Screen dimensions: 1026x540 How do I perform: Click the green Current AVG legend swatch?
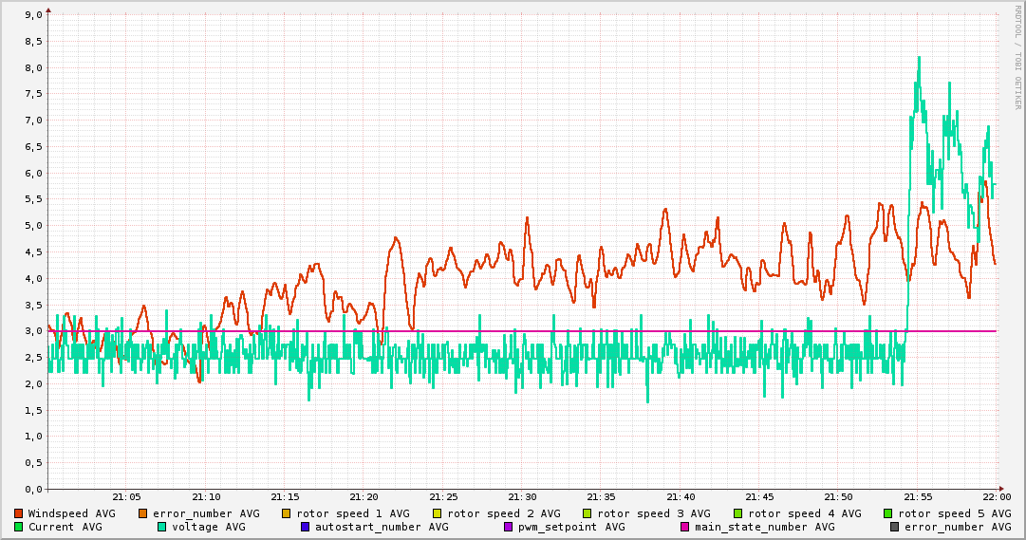pyautogui.click(x=19, y=527)
